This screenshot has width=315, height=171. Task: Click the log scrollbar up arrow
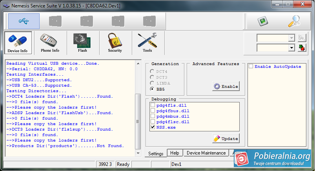pyautogui.click(x=138, y=64)
